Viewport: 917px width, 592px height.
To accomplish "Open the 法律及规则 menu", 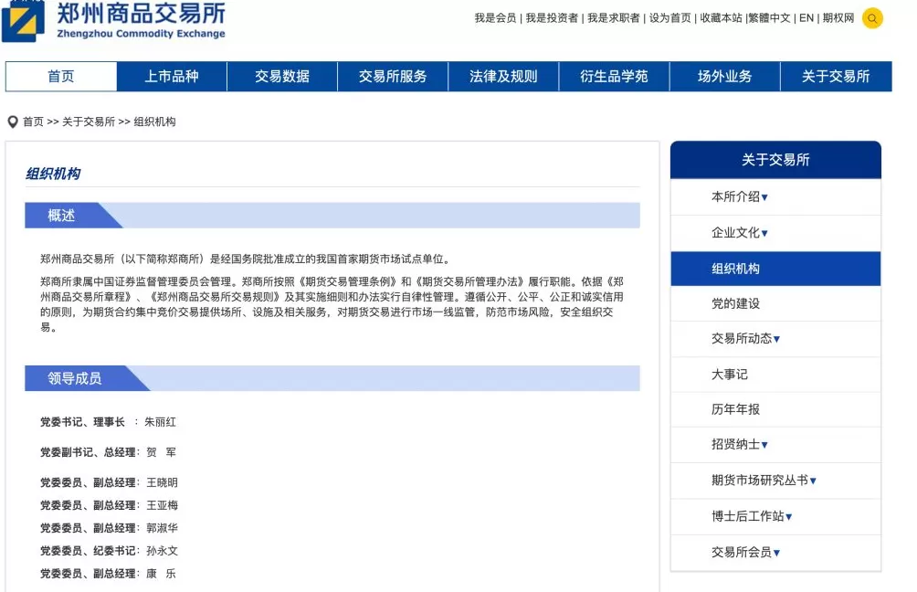I will pyautogui.click(x=502, y=77).
